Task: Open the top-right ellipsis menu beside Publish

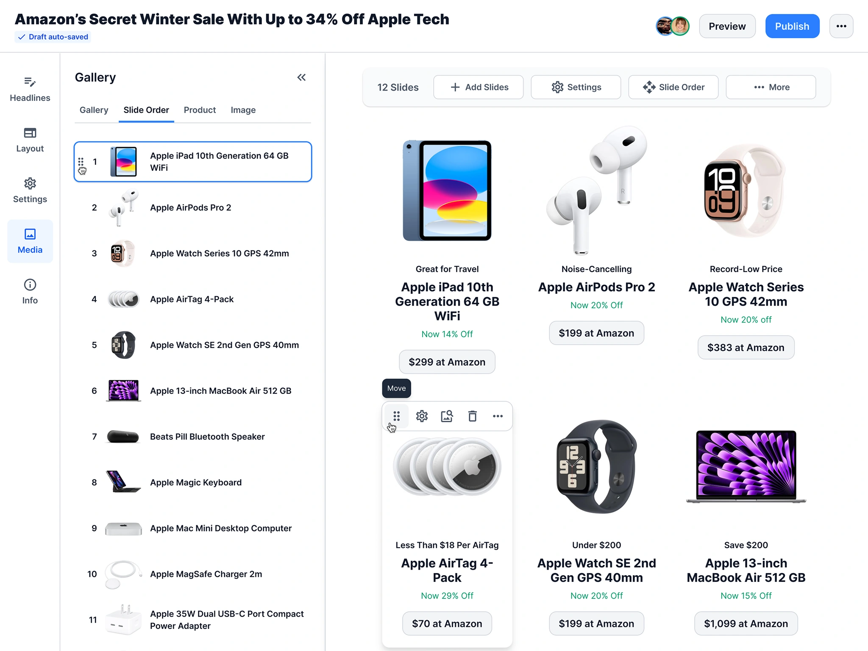Action: pyautogui.click(x=841, y=26)
